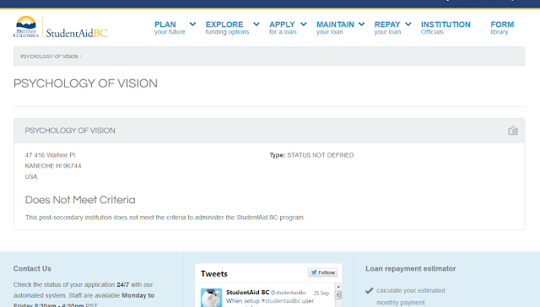Expand the REPAY your loan dropdown arrow
Screen dimensions: 540x307
[408, 24]
